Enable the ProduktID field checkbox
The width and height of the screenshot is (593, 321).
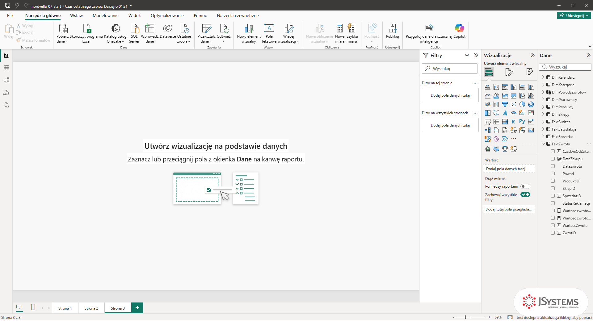[x=553, y=181]
